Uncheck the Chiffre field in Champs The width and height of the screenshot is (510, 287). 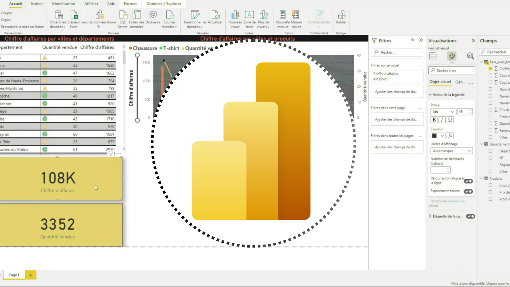pos(490,68)
